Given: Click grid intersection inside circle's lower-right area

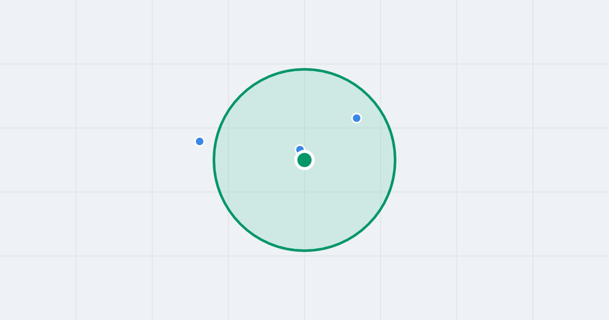Looking at the screenshot, I should [381, 192].
